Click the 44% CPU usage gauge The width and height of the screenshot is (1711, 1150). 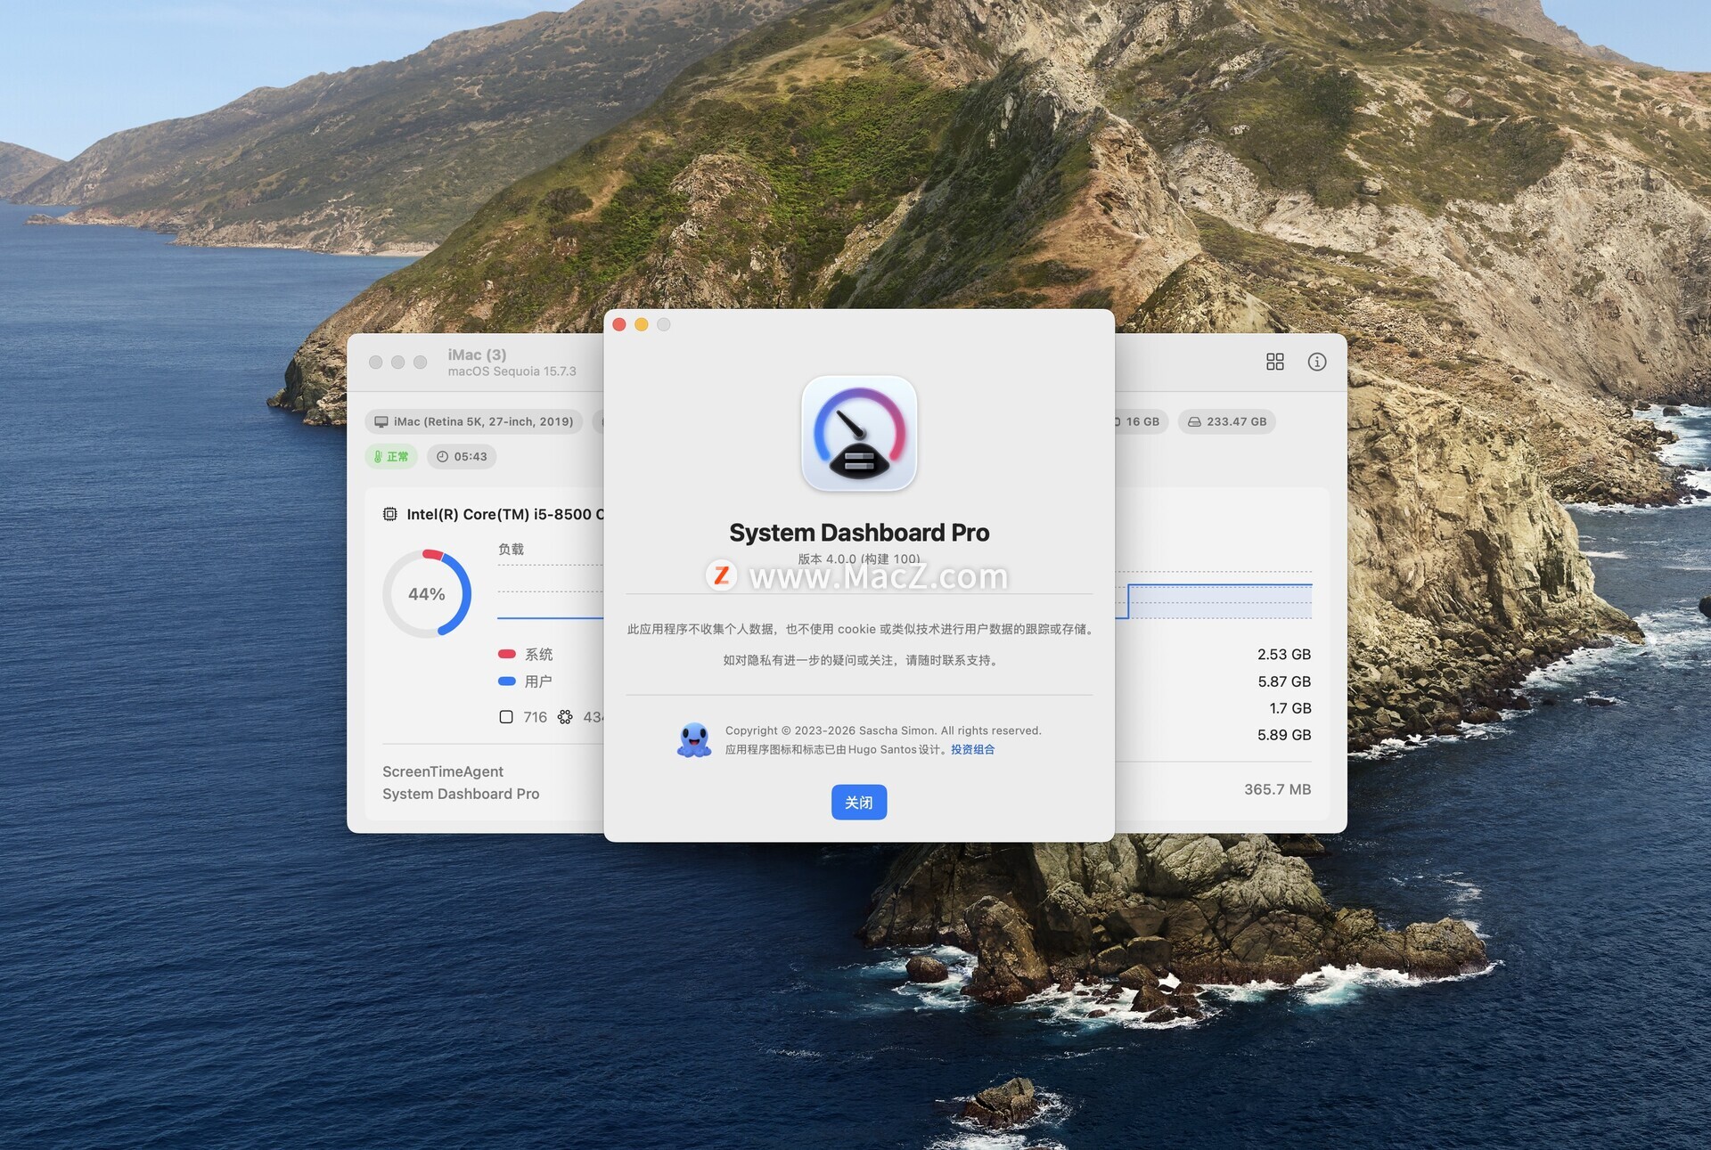point(427,594)
